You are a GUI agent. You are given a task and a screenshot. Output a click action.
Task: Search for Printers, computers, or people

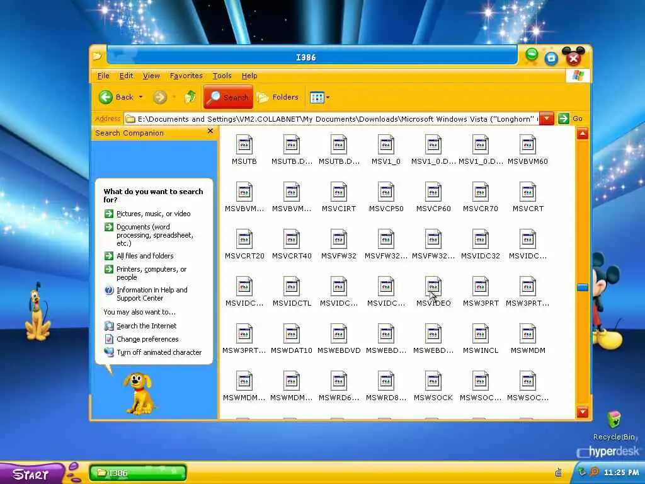(151, 273)
